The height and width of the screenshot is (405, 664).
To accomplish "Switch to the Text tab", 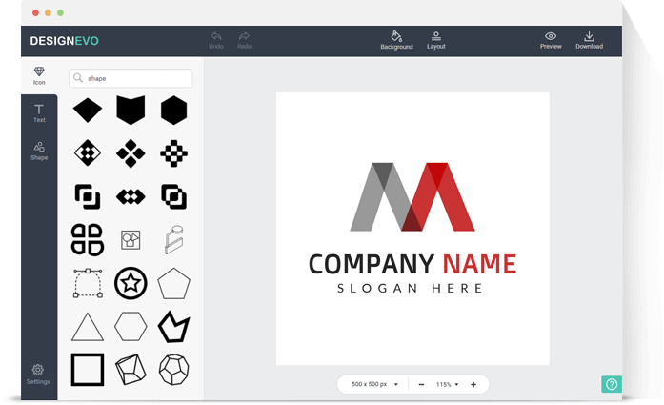I will 39,110.
